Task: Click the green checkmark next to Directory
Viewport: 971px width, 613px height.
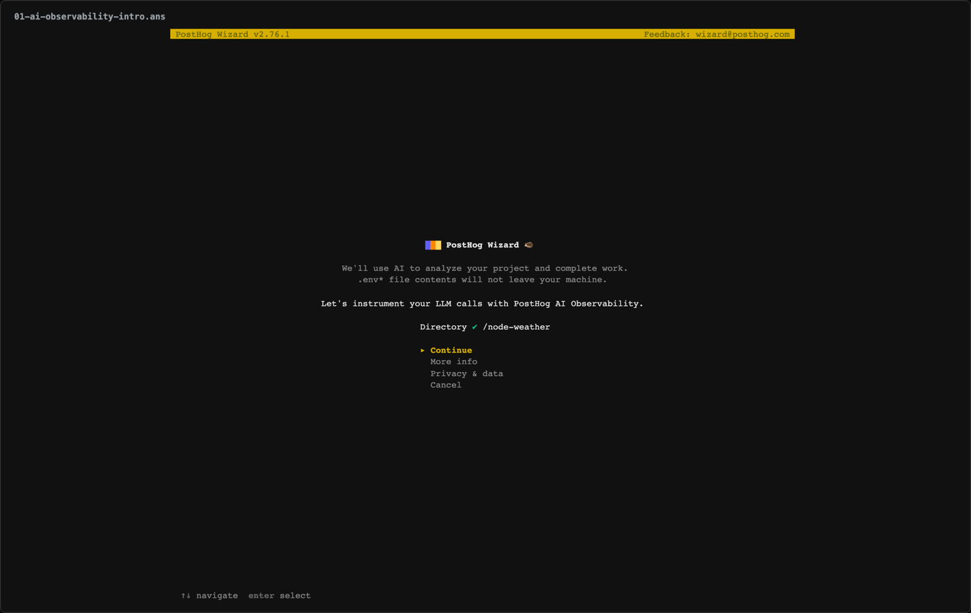Action: point(475,327)
